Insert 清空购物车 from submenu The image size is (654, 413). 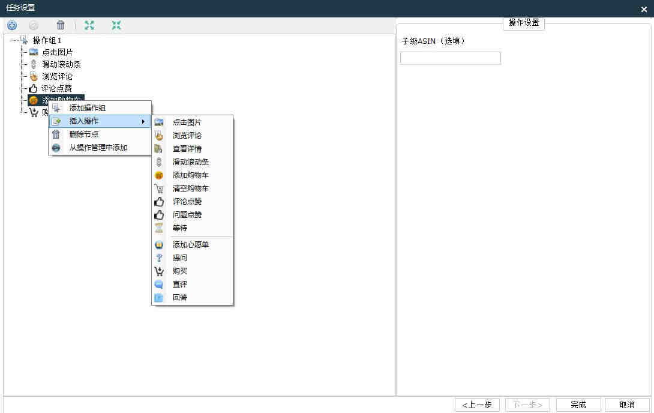click(x=192, y=188)
